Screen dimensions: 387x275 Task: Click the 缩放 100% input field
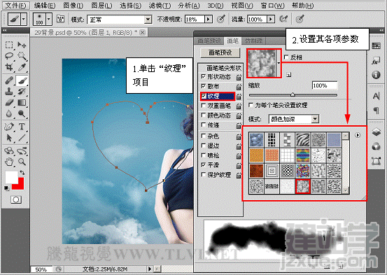(x=325, y=85)
